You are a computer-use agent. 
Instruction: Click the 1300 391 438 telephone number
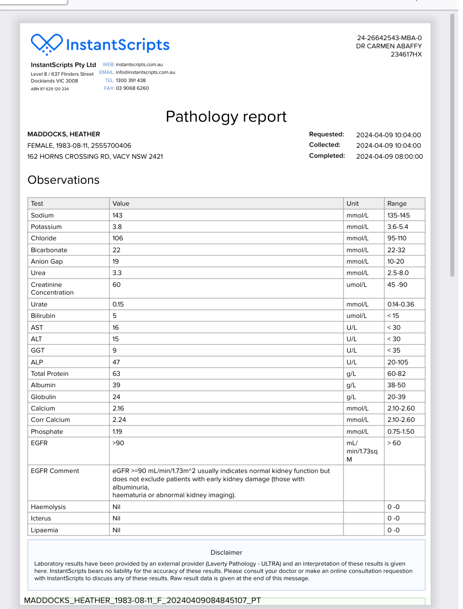point(130,80)
